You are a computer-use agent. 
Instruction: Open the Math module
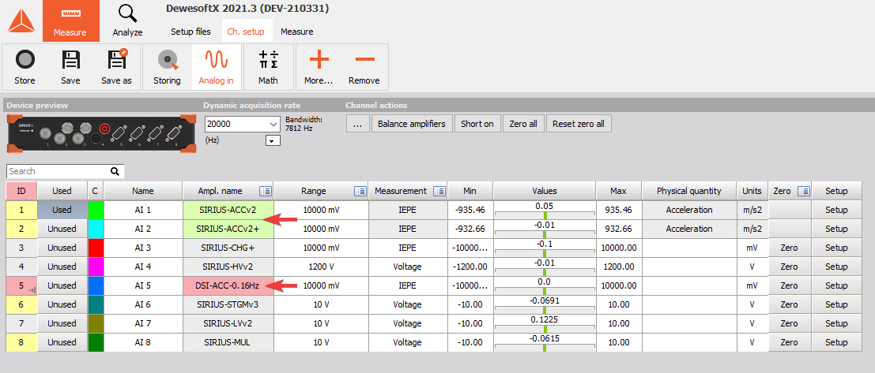[269, 67]
